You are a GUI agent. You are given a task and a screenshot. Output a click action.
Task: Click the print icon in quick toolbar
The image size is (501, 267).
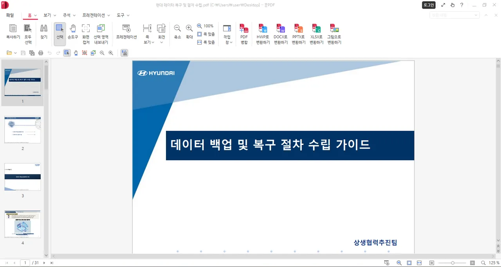(x=41, y=53)
